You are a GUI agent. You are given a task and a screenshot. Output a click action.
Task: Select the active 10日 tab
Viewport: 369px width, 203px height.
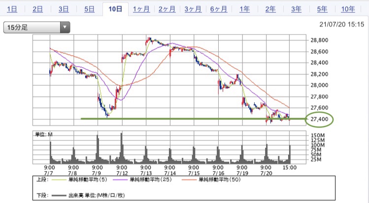coord(115,9)
